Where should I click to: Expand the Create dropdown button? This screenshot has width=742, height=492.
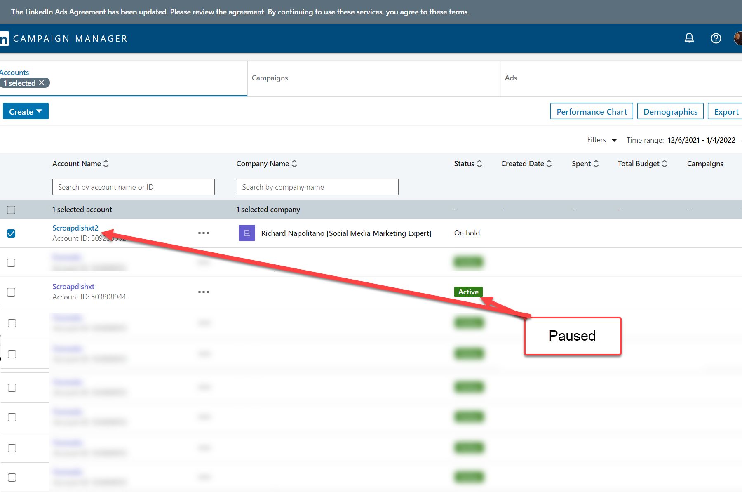click(x=26, y=111)
